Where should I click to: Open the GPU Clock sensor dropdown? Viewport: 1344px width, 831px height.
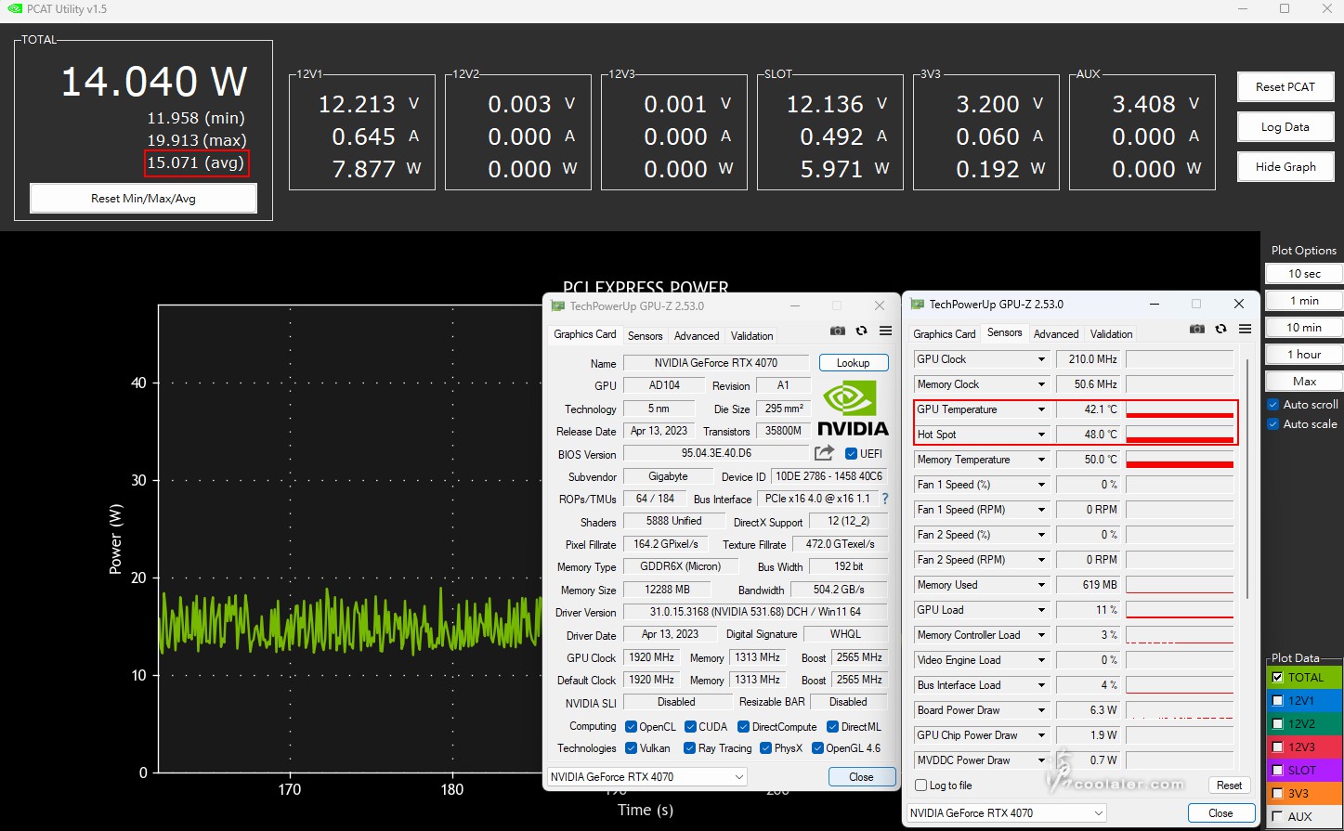[1041, 359]
